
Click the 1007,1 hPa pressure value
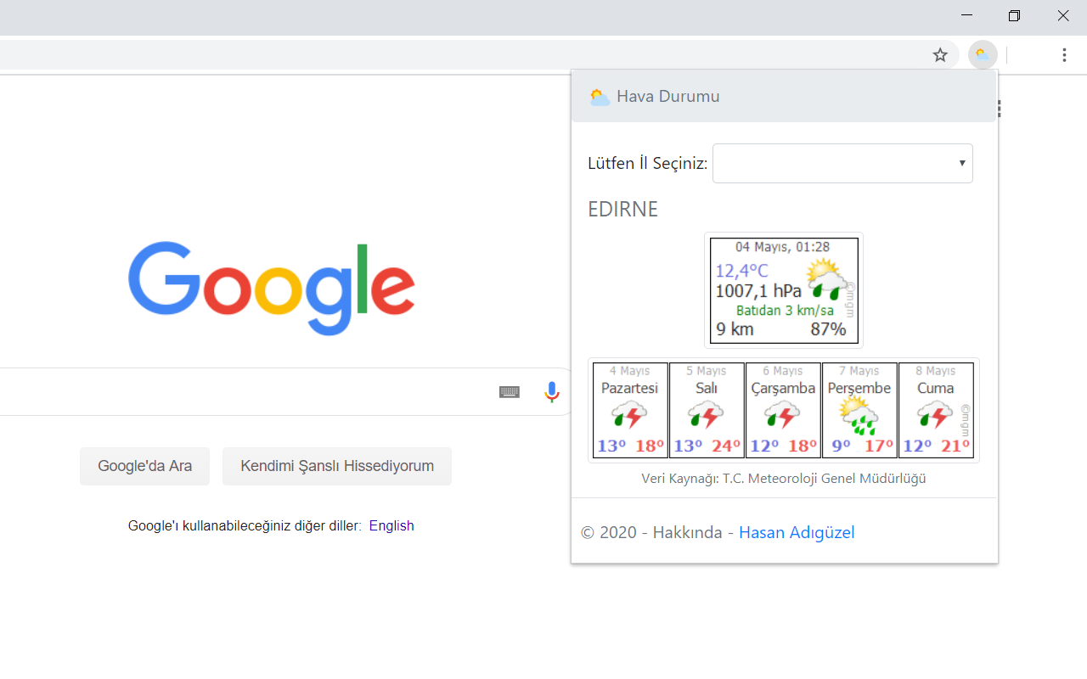[758, 291]
